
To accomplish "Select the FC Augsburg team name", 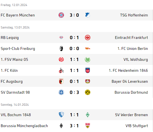I will [12, 82].
